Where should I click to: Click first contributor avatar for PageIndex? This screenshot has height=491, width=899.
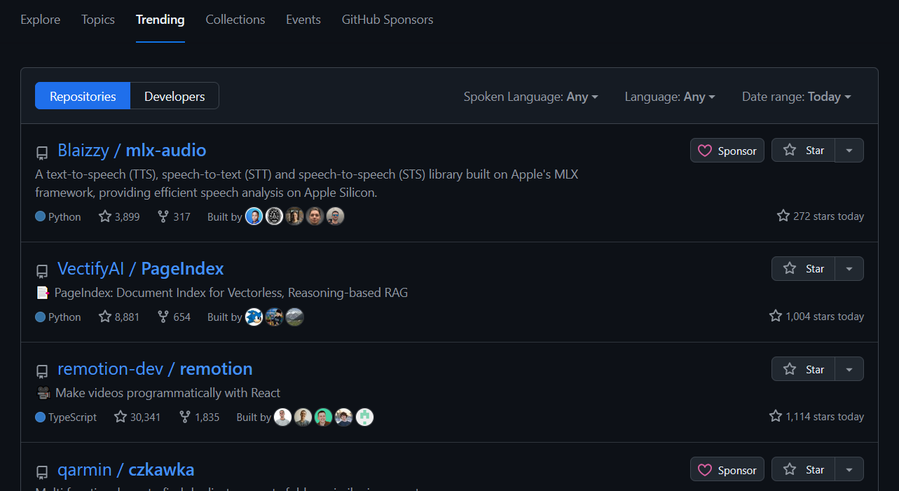[x=254, y=317]
